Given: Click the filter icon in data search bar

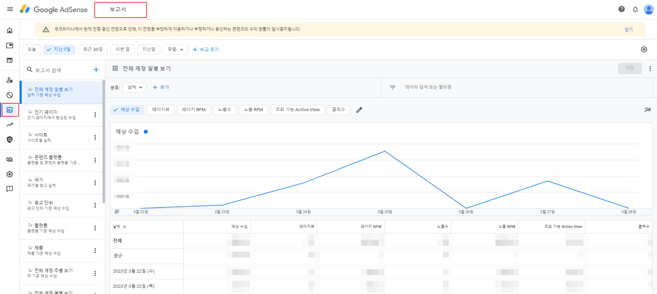Looking at the screenshot, I should click(x=392, y=87).
